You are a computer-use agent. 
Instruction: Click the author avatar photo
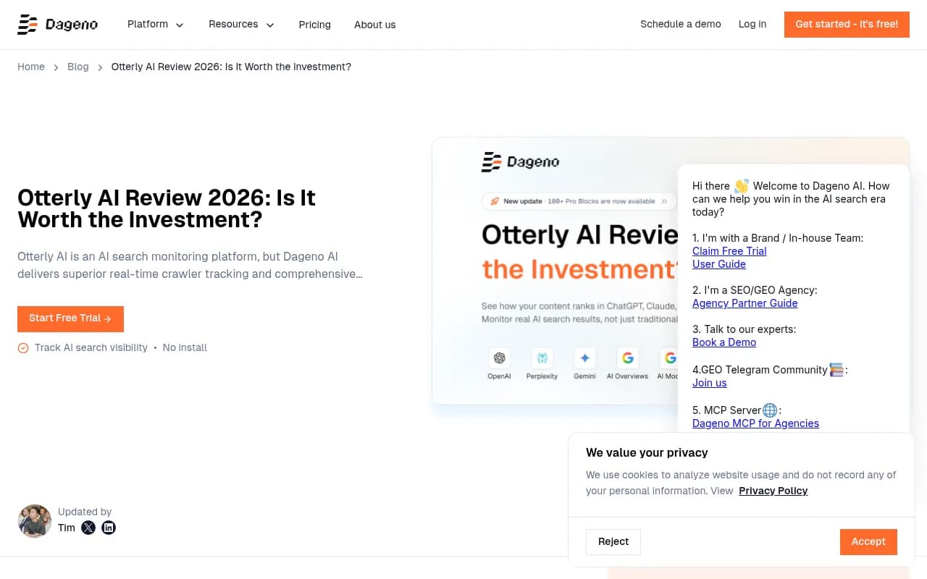35,521
